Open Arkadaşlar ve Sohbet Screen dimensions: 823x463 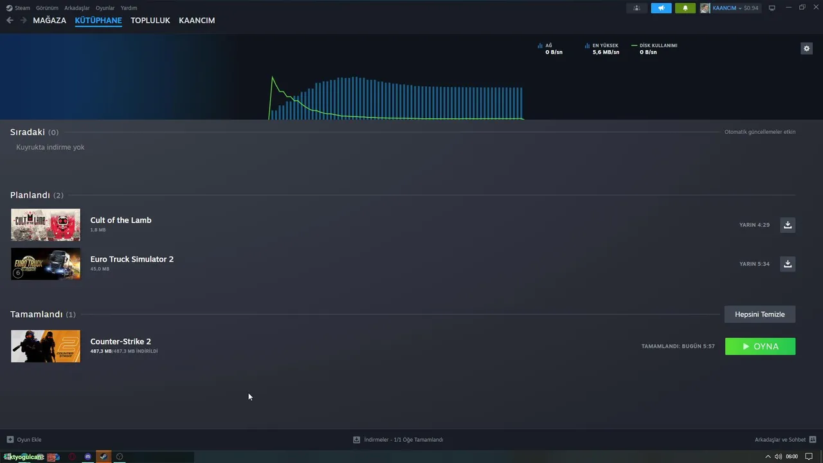pyautogui.click(x=780, y=440)
